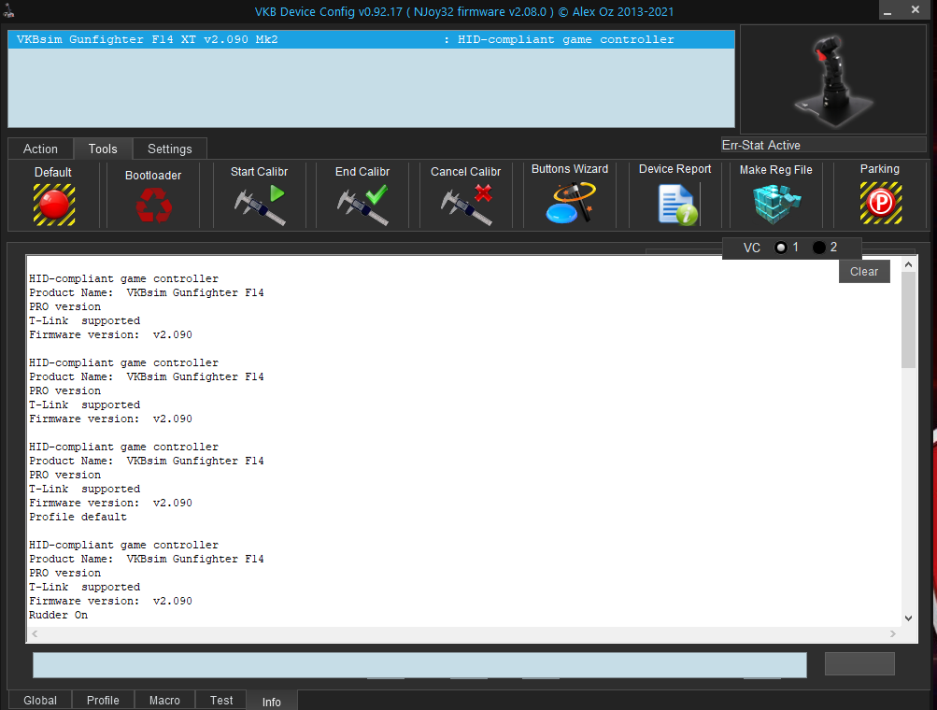937x710 pixels.
Task: Generate a Device Report
Action: tap(677, 205)
